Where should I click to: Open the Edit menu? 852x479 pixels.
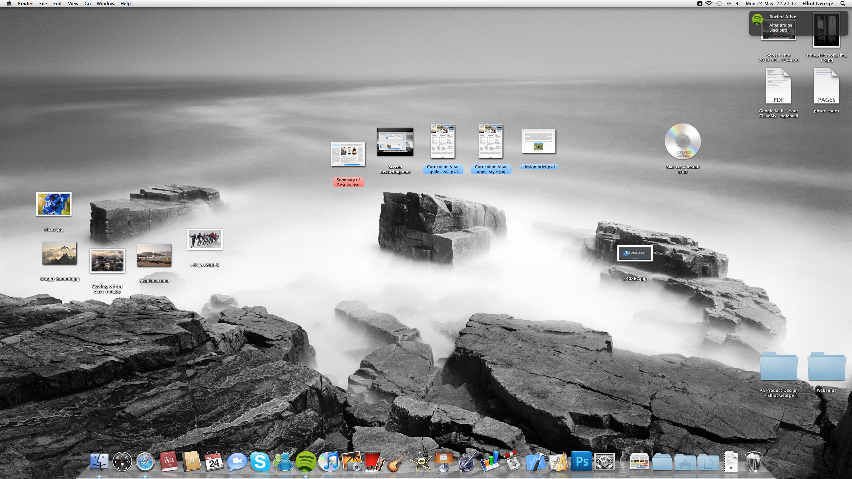coord(57,4)
